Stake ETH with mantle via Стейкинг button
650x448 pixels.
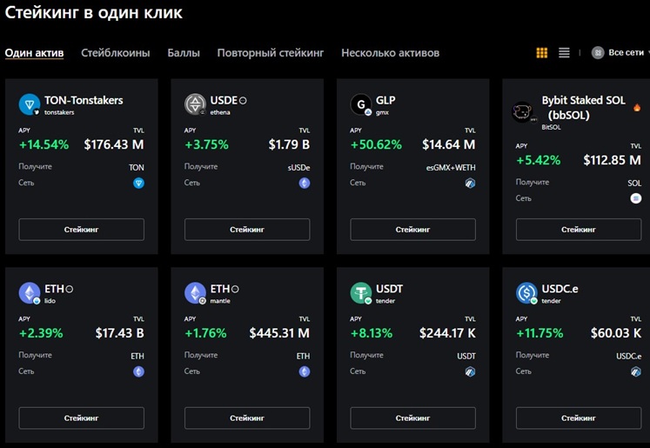247,418
